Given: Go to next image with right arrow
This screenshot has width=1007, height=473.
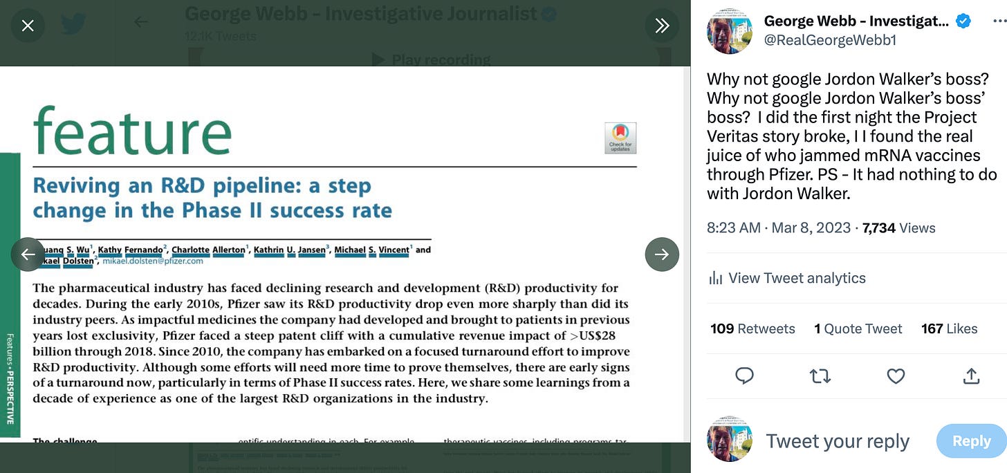Looking at the screenshot, I should pyautogui.click(x=662, y=254).
